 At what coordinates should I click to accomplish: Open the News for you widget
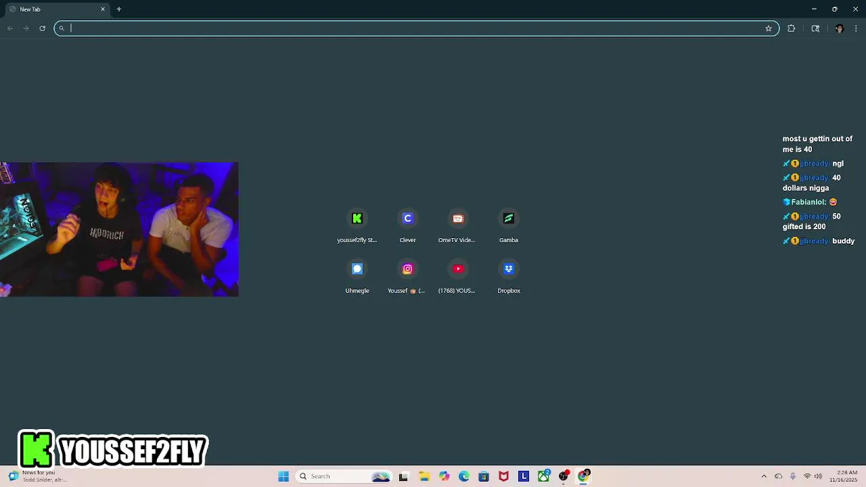coord(38,476)
